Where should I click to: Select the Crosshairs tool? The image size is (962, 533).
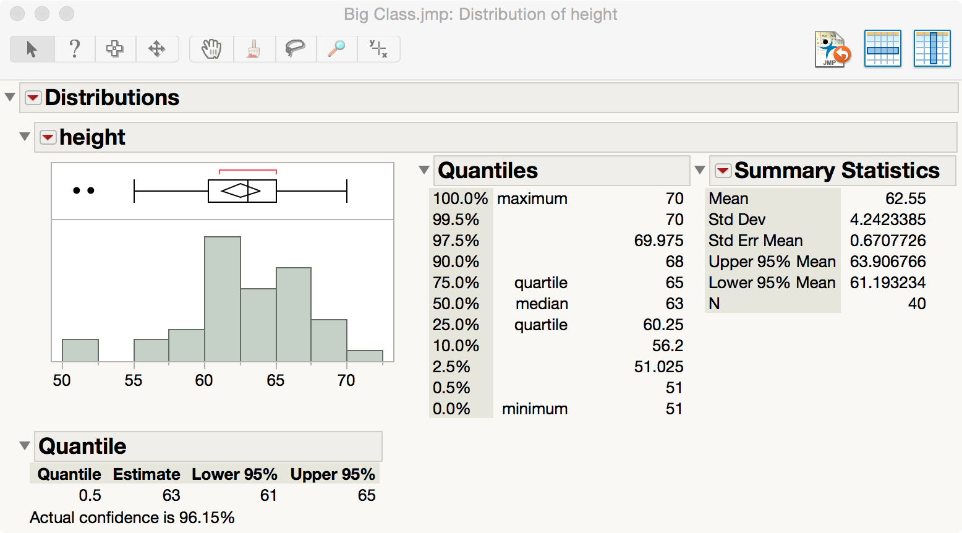coord(378,49)
